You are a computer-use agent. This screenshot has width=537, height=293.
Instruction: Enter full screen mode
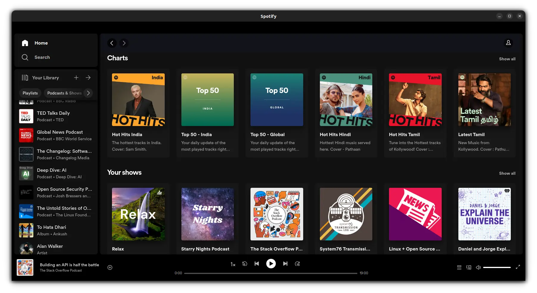click(518, 267)
